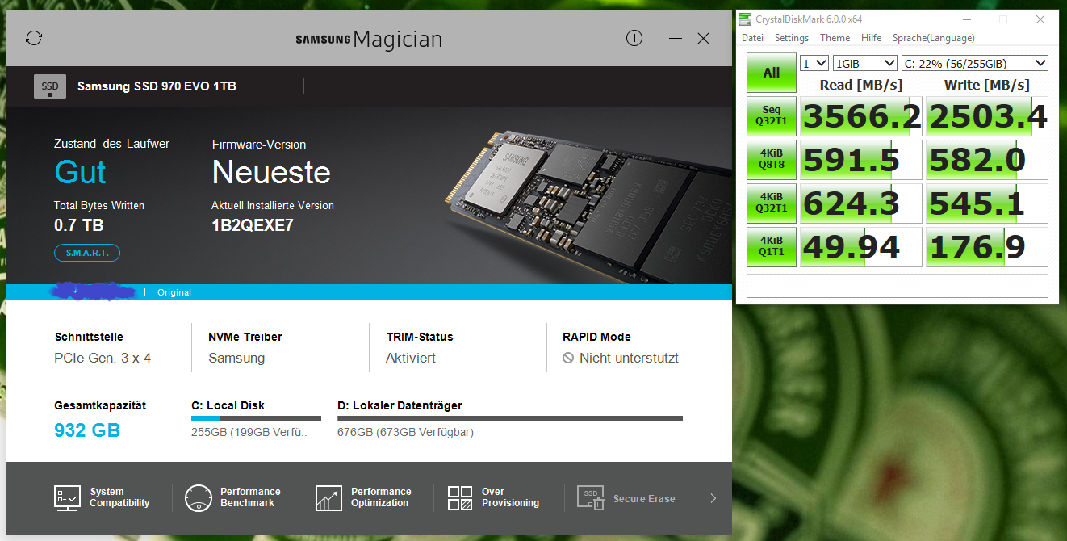
Task: Open the test count dropdown showing 1
Action: pos(814,63)
